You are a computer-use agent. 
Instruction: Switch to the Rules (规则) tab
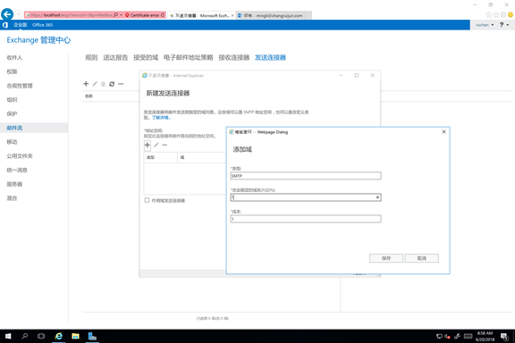click(91, 57)
